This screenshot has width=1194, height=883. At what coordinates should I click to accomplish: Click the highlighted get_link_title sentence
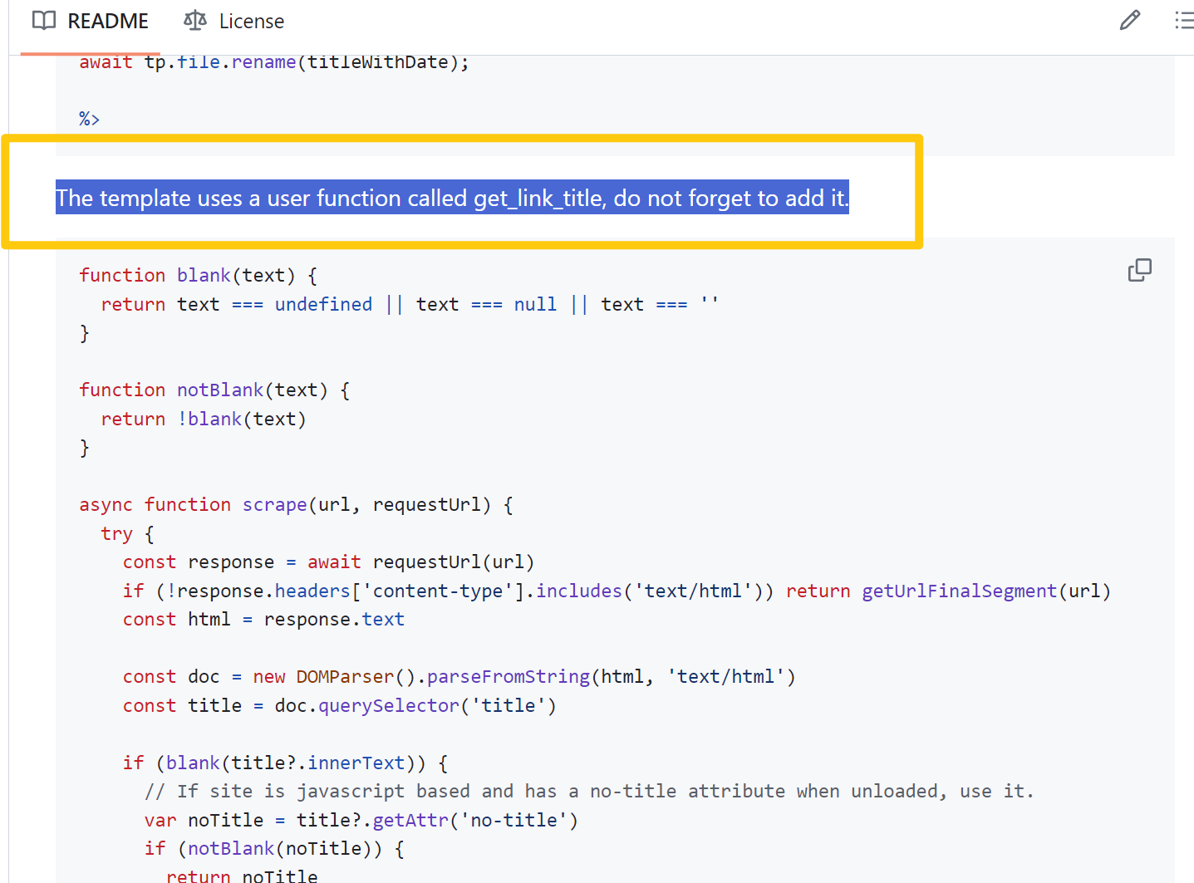452,198
